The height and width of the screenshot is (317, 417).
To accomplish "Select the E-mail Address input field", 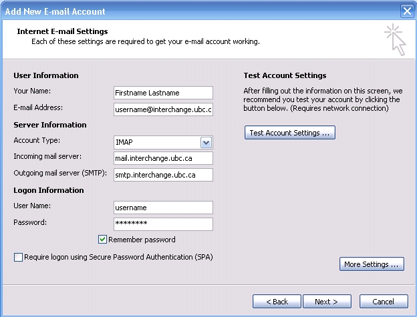I will (x=163, y=109).
